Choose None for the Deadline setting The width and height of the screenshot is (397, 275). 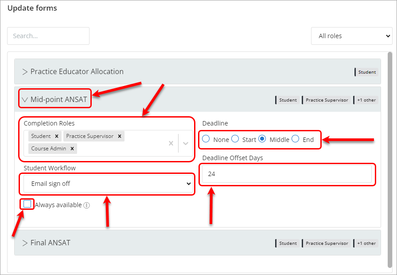(206, 139)
